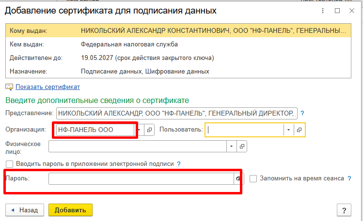Expand the Пользователь dropdown list
Image resolution: width=363 pixels, height=221 pixels.
pos(288,130)
